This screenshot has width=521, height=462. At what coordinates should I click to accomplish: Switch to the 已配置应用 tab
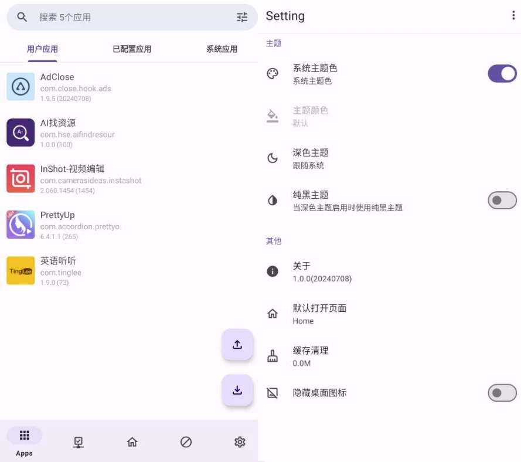(130, 48)
